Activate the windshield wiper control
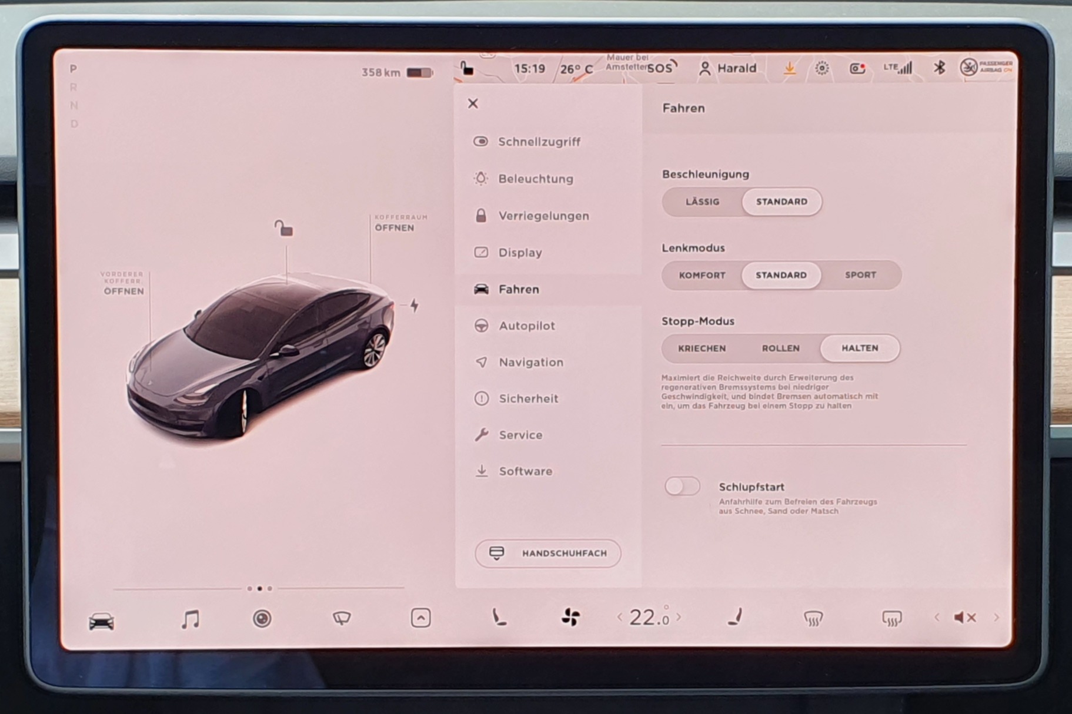 [x=342, y=618]
